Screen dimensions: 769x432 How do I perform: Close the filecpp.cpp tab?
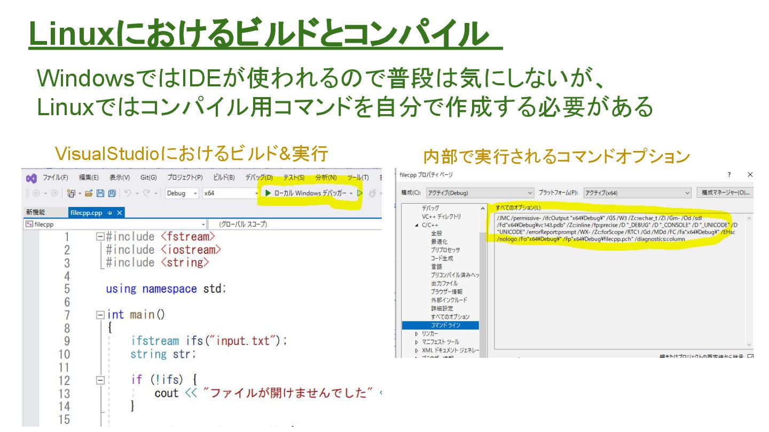[x=120, y=213]
